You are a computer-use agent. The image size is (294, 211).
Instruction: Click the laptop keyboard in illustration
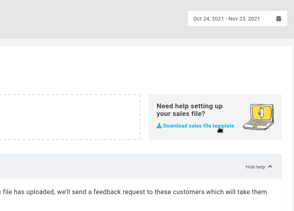click(258, 124)
